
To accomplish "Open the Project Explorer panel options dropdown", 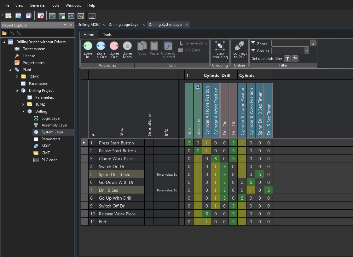I will (x=59, y=25).
